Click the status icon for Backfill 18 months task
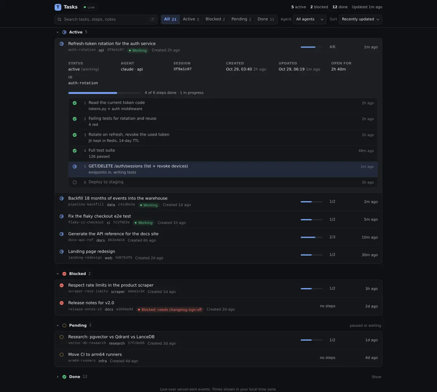 (62, 198)
